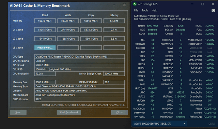Minimize the ZenTimings window
The height and width of the screenshot is (129, 218).
click(x=192, y=4)
